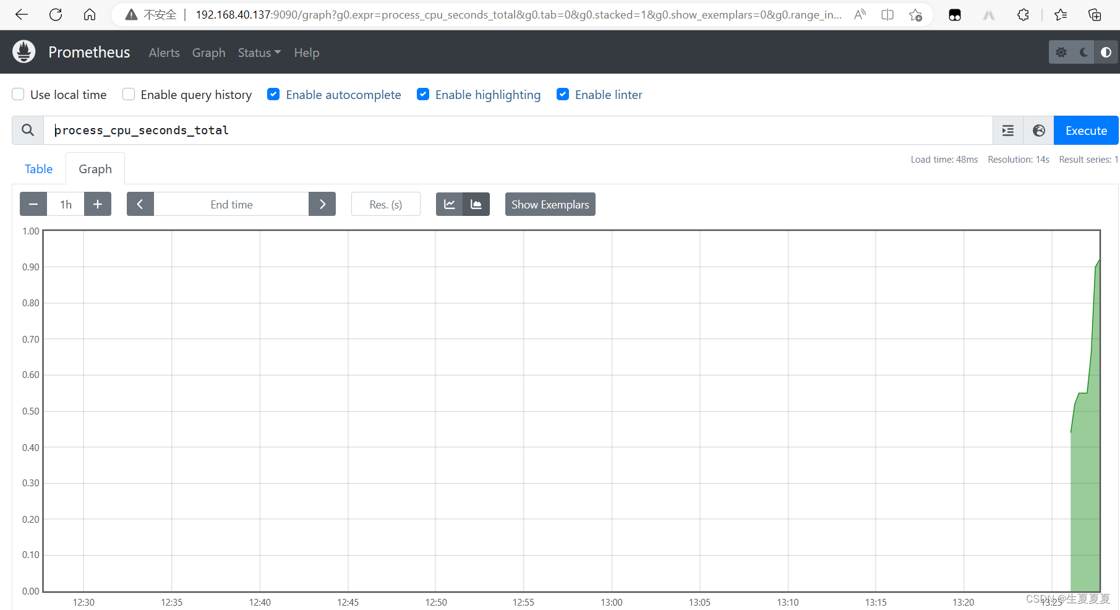The image size is (1120, 610).
Task: Click the globe metrics explorer icon
Action: (x=1039, y=130)
